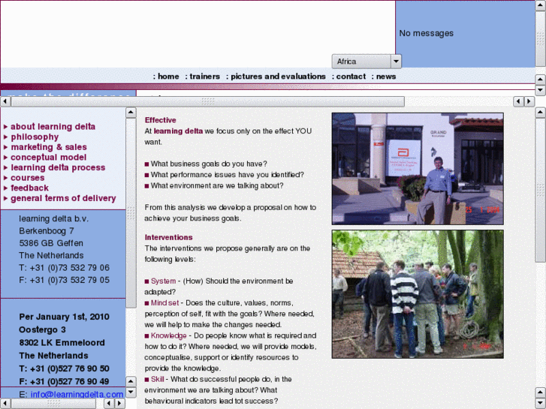
Task: Click the Mind set intervention link
Action: point(164,303)
